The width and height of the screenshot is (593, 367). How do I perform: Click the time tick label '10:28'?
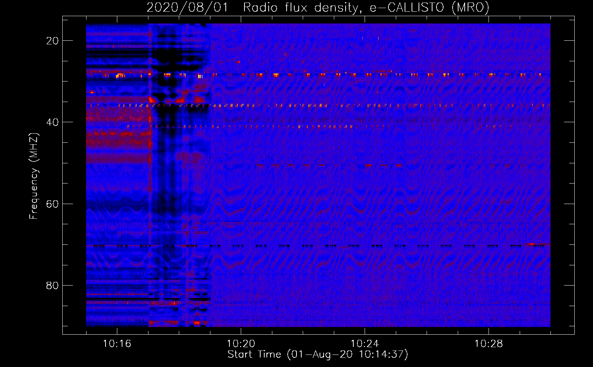[x=489, y=344]
